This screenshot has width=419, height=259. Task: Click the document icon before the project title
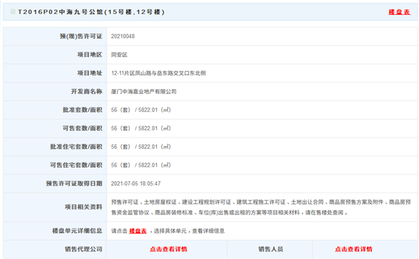point(13,11)
